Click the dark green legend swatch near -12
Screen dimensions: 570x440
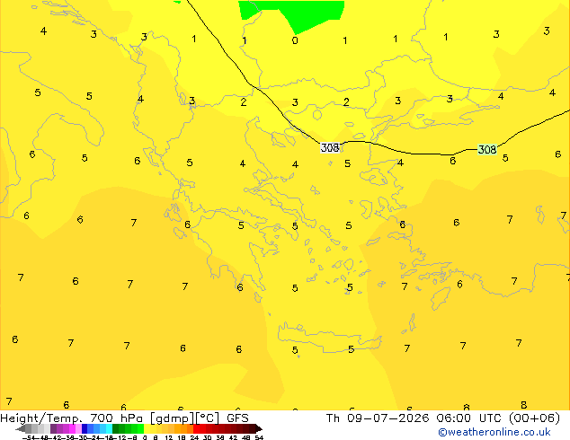tap(116, 428)
